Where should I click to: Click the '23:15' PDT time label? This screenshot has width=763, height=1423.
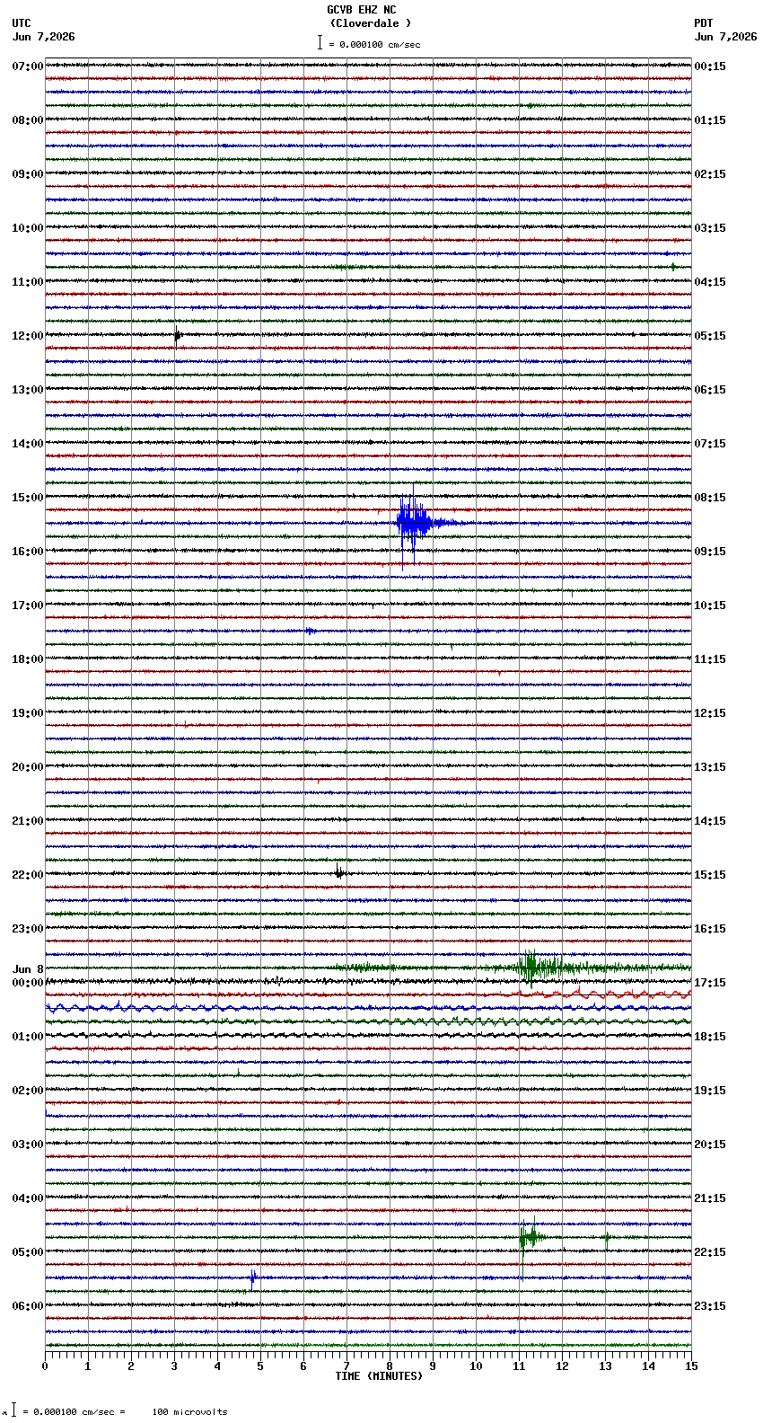point(710,1306)
